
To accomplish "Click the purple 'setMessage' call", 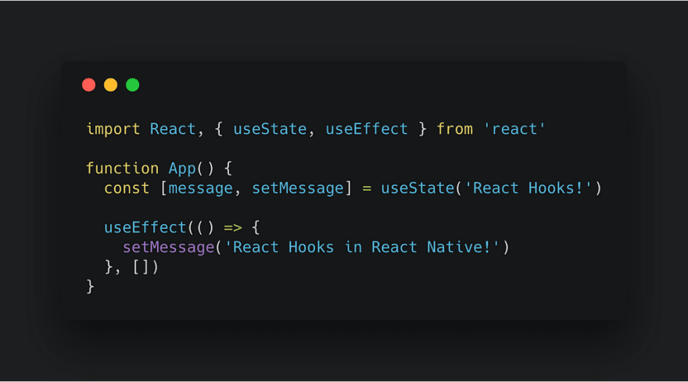I will click(x=169, y=248).
